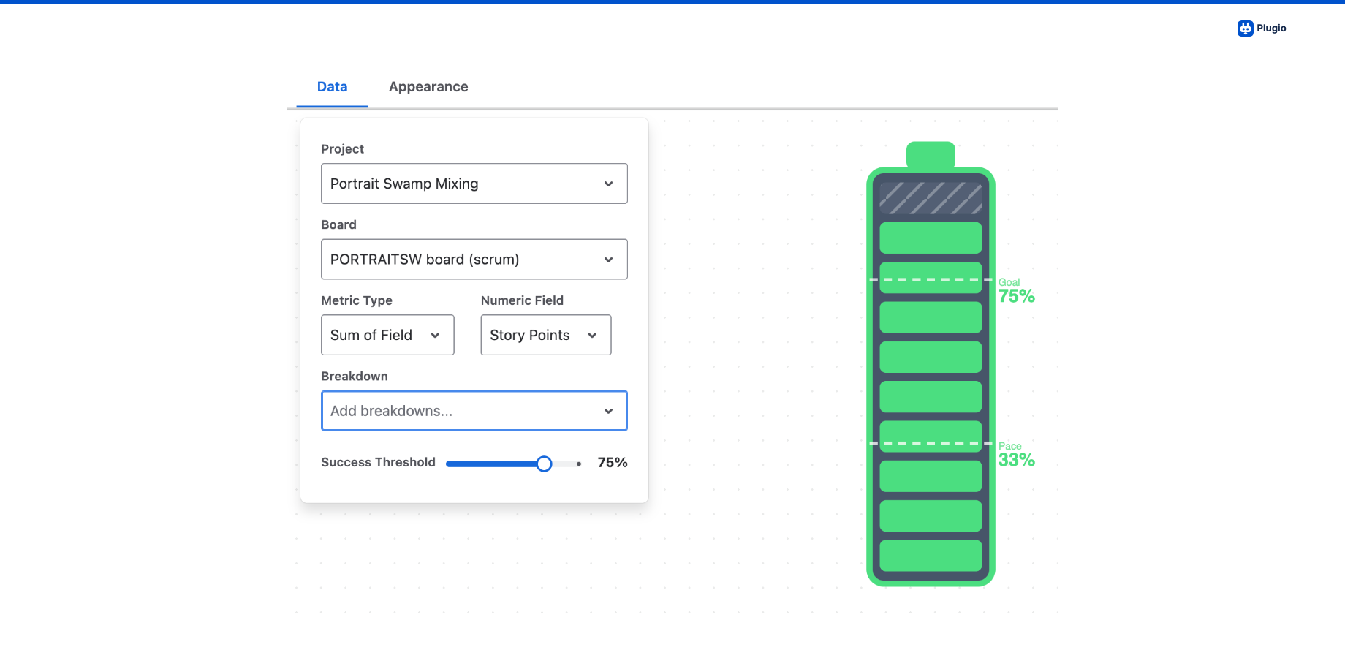Click the battery cap at the top

click(x=931, y=154)
